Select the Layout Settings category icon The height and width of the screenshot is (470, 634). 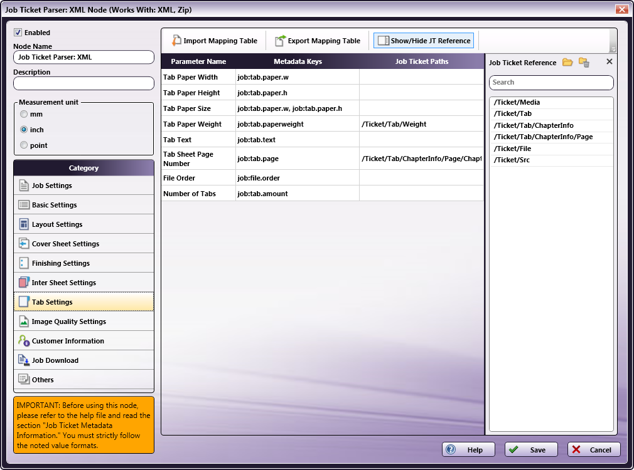pyautogui.click(x=24, y=224)
